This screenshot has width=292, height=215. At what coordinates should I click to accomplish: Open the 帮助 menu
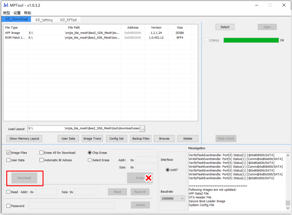coord(28,13)
